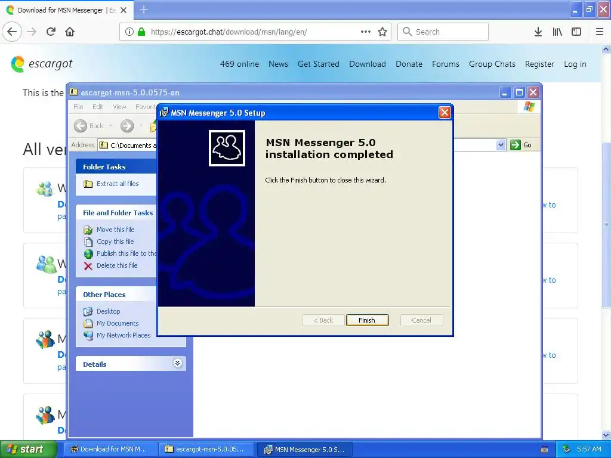Close the Download for MSN Messenger tab
The width and height of the screenshot is (611, 458).
tap(124, 10)
